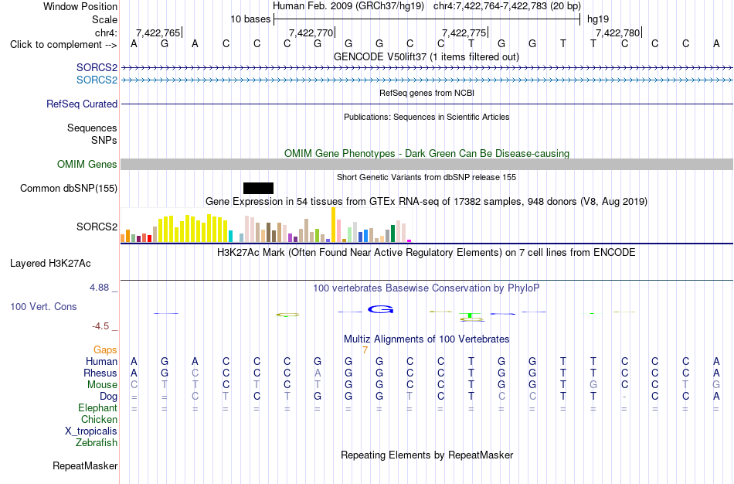The image size is (734, 484).
Task: Click the cyan bar in SORCS2 expression chart
Action: pyautogui.click(x=230, y=236)
